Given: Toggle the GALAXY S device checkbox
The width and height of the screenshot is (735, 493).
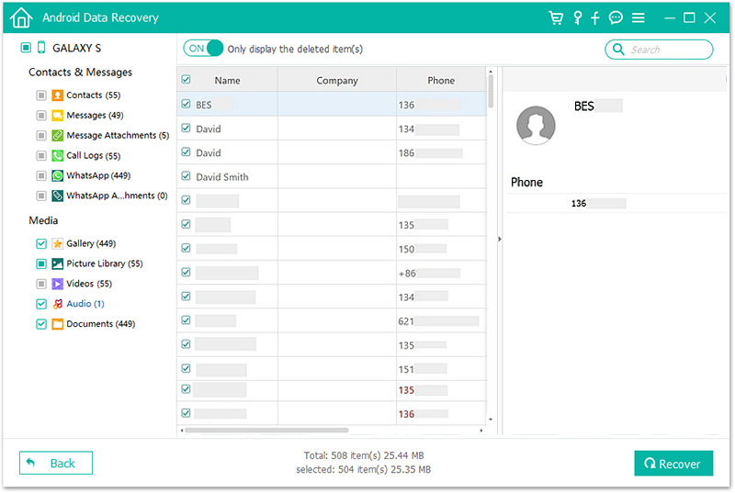Looking at the screenshot, I should pyautogui.click(x=26, y=48).
